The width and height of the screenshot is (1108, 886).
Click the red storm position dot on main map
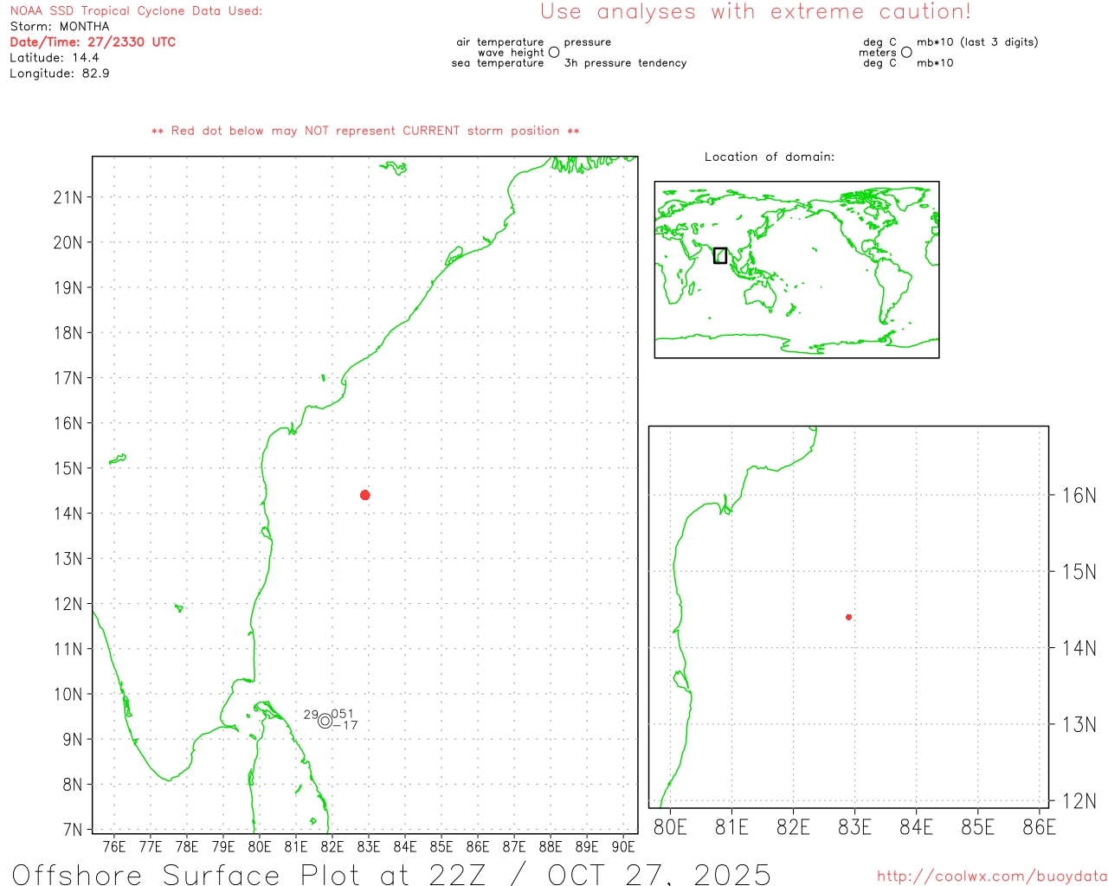pos(365,495)
